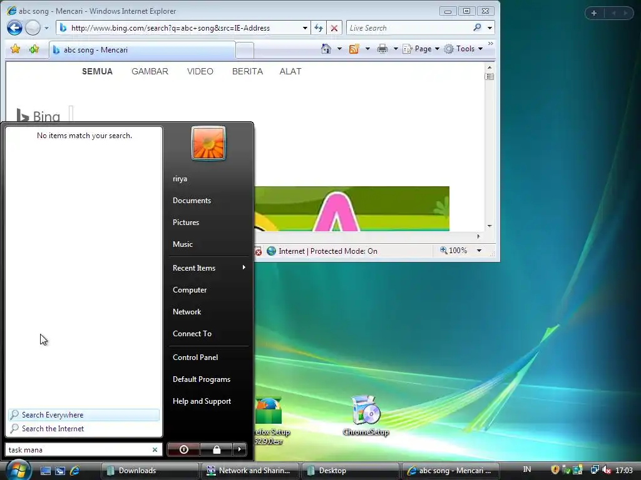Expand the zoom level dropdown arrow
The width and height of the screenshot is (641, 480).
click(x=479, y=251)
